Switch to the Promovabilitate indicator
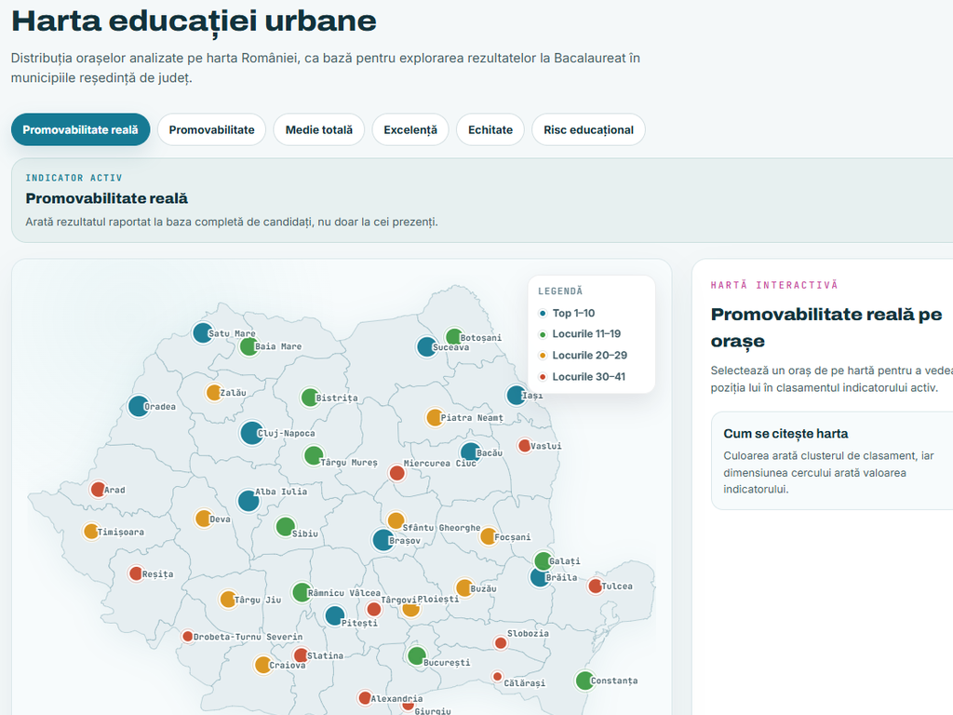Viewport: 953px width, 715px height. 211,129
